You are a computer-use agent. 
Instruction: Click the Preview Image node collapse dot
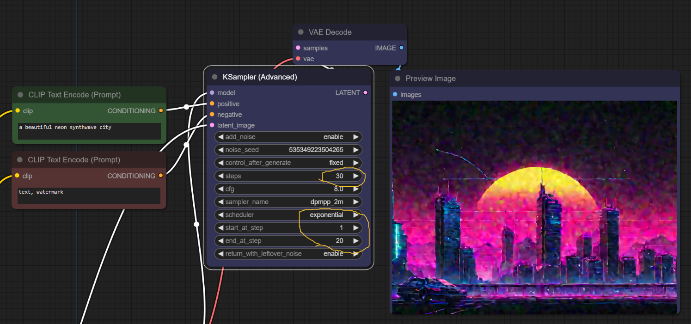point(397,79)
